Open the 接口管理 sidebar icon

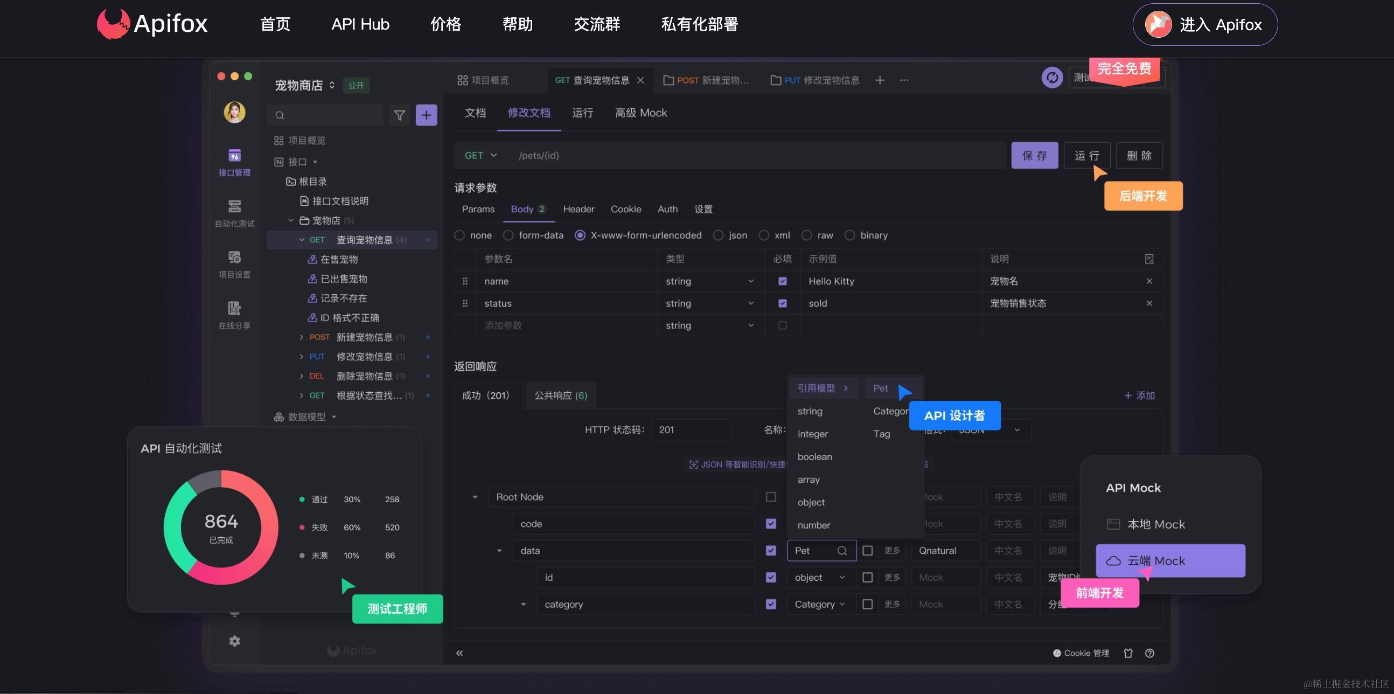coord(234,162)
